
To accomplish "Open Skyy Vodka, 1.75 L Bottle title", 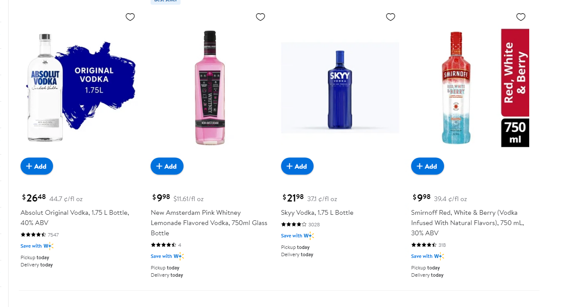I will 317,213.
